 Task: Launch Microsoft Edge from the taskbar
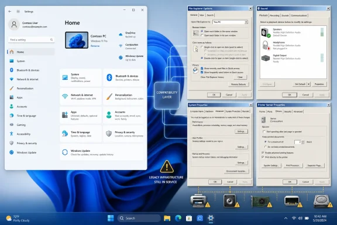[178, 218]
